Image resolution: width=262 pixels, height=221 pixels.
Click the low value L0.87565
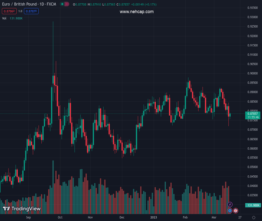[109, 4]
